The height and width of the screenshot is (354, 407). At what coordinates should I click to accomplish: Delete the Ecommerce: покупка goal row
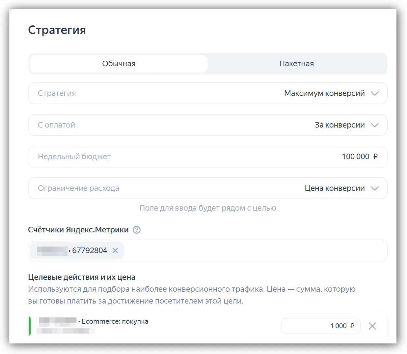(x=372, y=326)
